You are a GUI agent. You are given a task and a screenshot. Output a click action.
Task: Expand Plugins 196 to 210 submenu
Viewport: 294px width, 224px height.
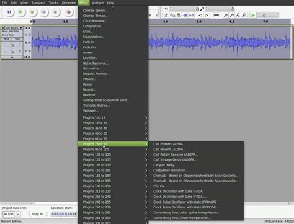pyautogui.click(x=113, y=186)
